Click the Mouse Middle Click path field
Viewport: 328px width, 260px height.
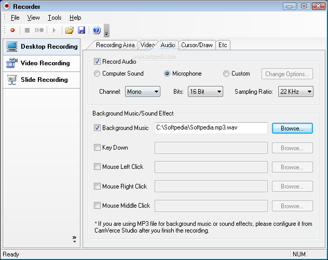211,206
